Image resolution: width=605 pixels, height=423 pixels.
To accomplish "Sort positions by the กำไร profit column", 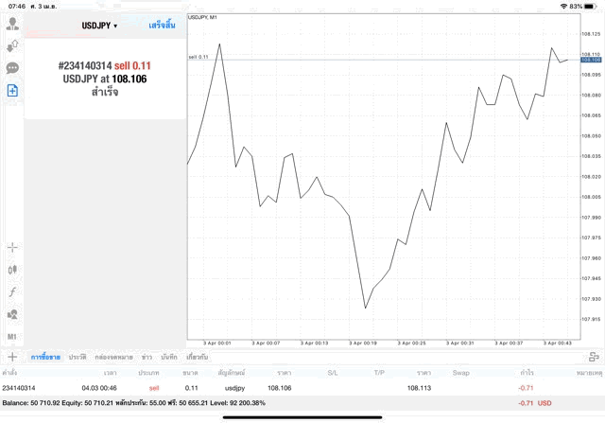I will coord(527,373).
